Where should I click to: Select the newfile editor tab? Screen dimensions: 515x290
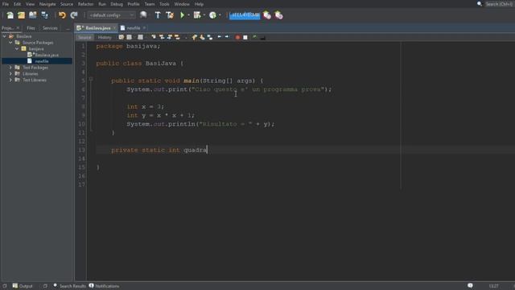[x=134, y=28]
